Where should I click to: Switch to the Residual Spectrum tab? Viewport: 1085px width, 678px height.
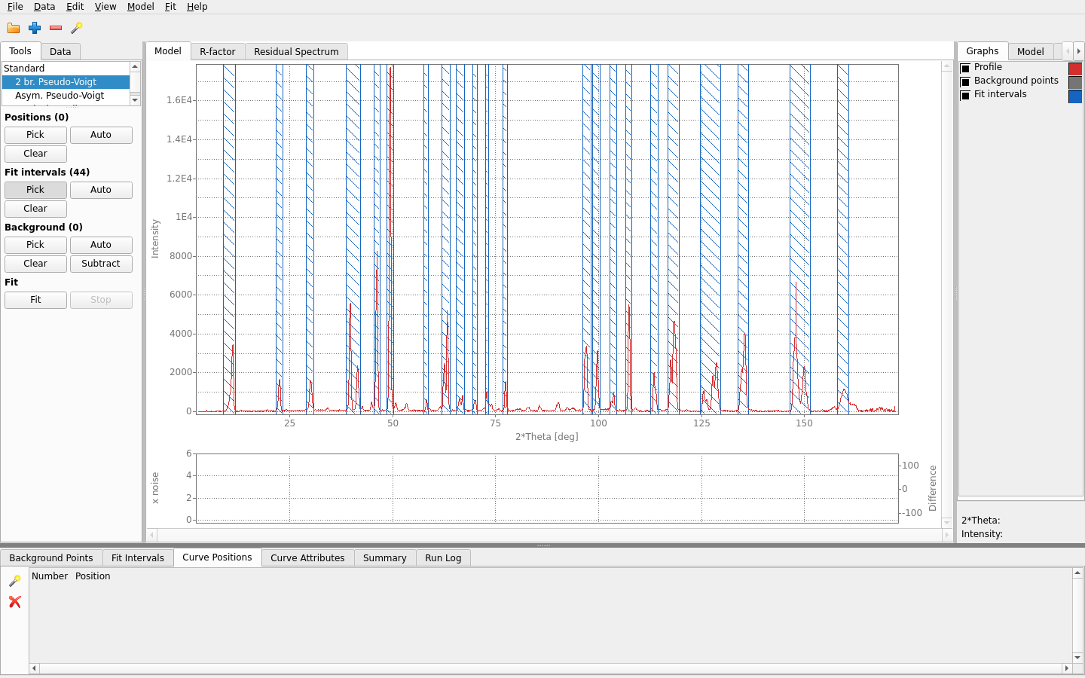click(296, 52)
